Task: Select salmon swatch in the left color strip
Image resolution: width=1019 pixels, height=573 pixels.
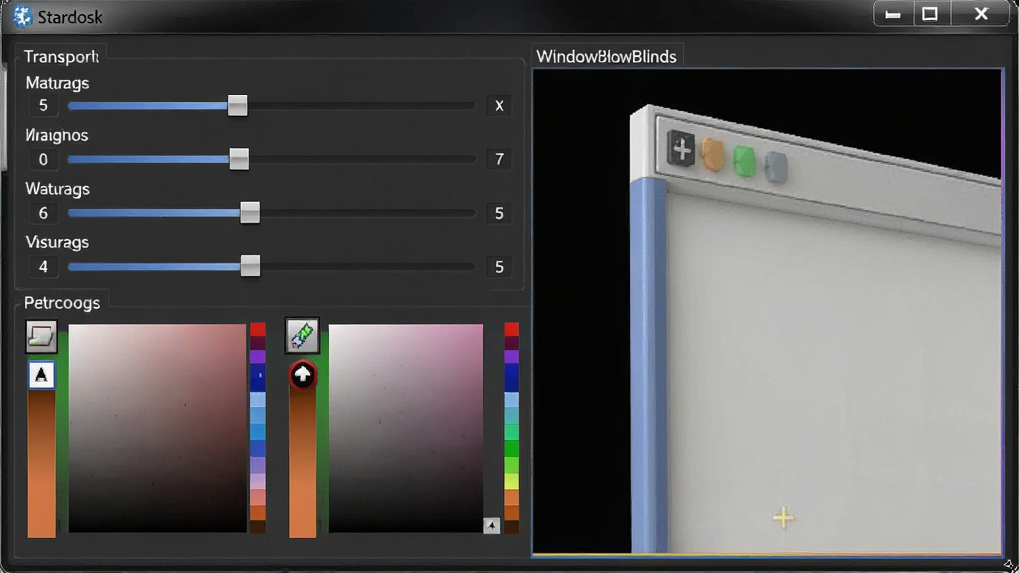Action: tap(258, 497)
